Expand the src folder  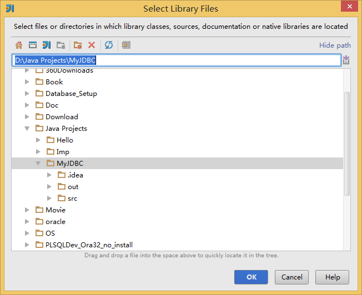(49, 198)
